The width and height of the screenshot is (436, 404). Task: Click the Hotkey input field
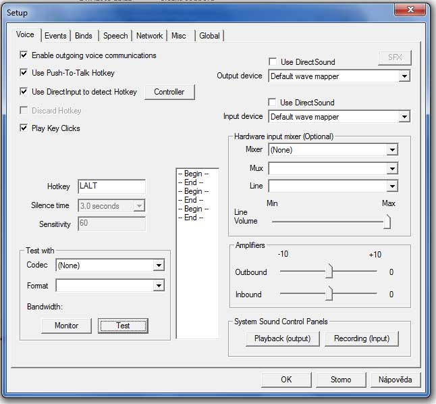coord(111,186)
